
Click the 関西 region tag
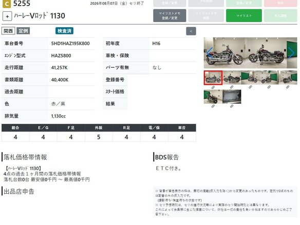pyautogui.click(x=8, y=31)
